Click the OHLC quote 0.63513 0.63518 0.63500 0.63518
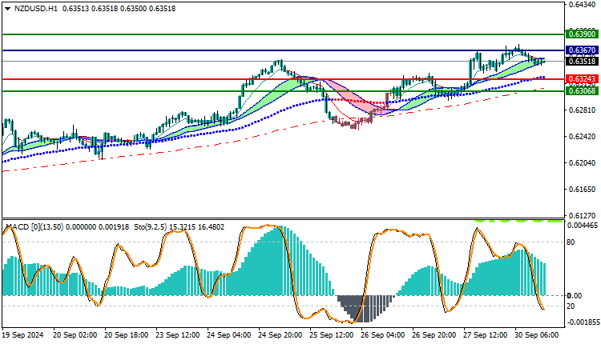This screenshot has height=344, width=601. point(119,9)
